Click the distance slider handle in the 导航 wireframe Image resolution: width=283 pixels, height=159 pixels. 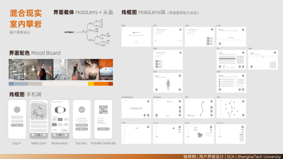[x=261, y=56]
